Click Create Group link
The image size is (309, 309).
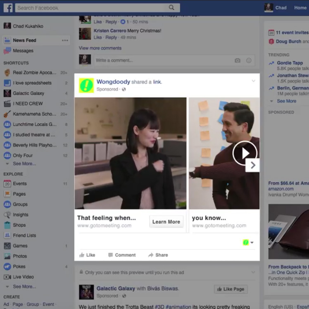coord(33,304)
